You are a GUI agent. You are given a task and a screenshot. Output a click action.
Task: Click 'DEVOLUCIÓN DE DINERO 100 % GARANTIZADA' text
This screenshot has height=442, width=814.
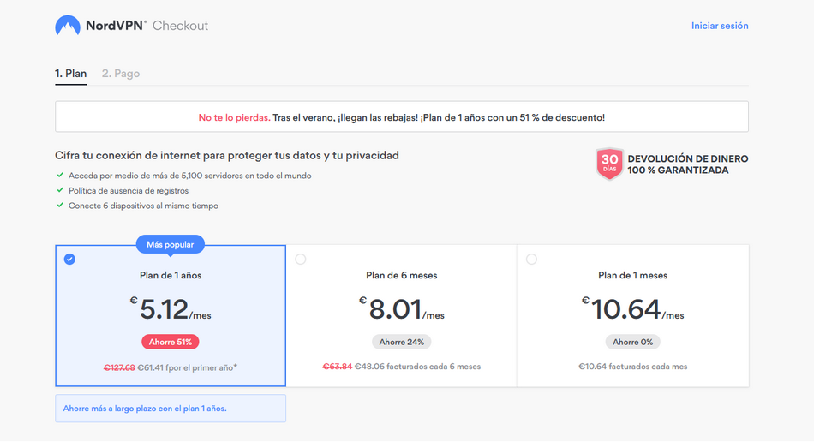point(688,164)
